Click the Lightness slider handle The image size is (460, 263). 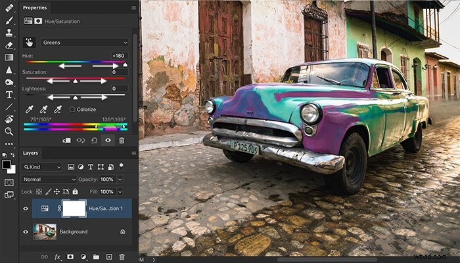(76, 98)
